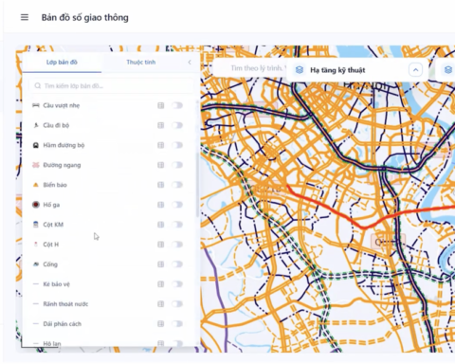Switch to the Thuộc tính tab

[141, 63]
